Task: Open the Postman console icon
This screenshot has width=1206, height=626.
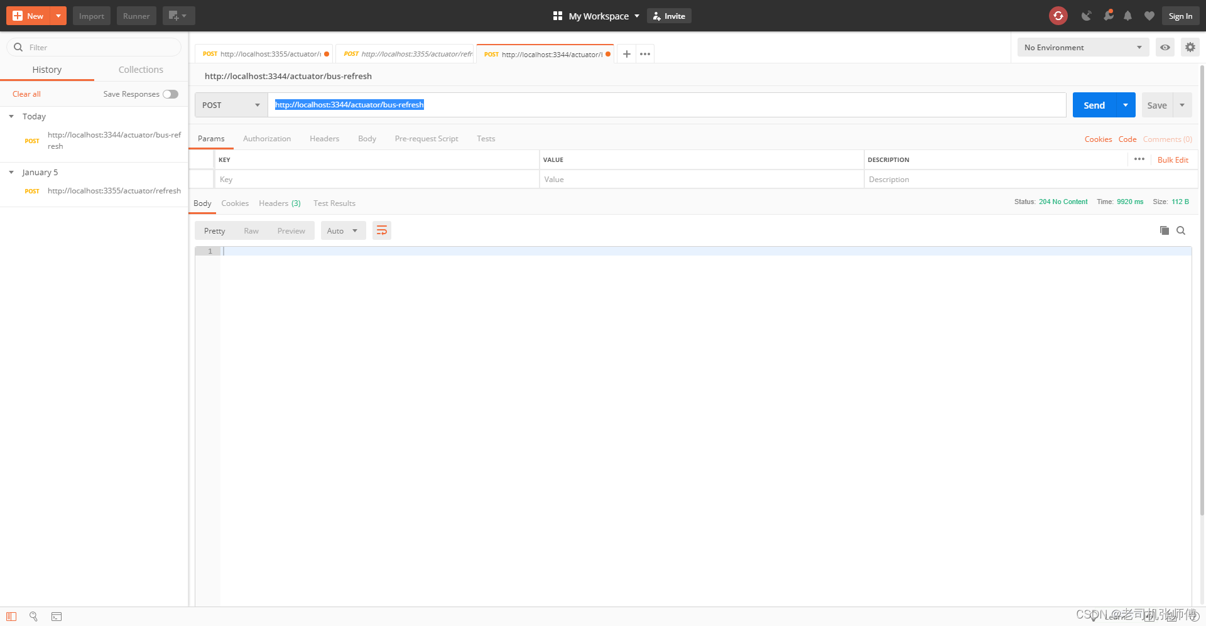Action: 57,617
